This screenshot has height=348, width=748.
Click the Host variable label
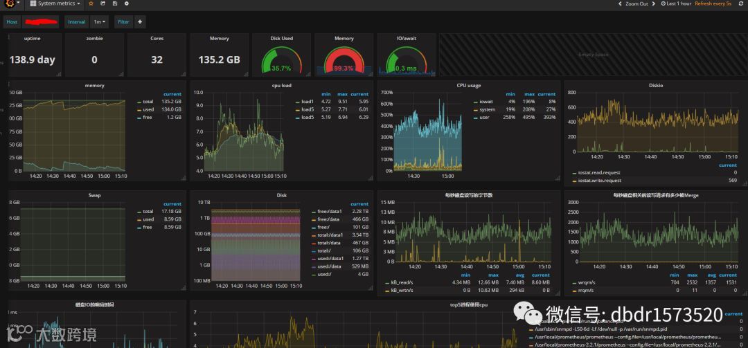(x=12, y=22)
